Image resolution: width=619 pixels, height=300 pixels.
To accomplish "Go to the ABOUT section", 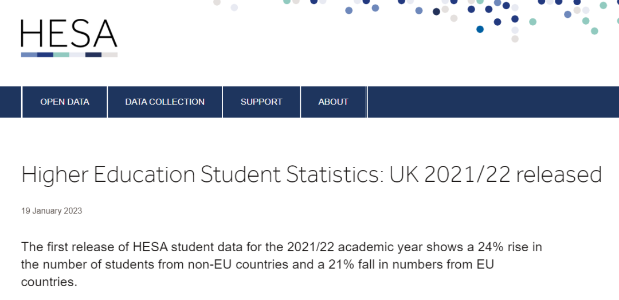I will (x=334, y=102).
